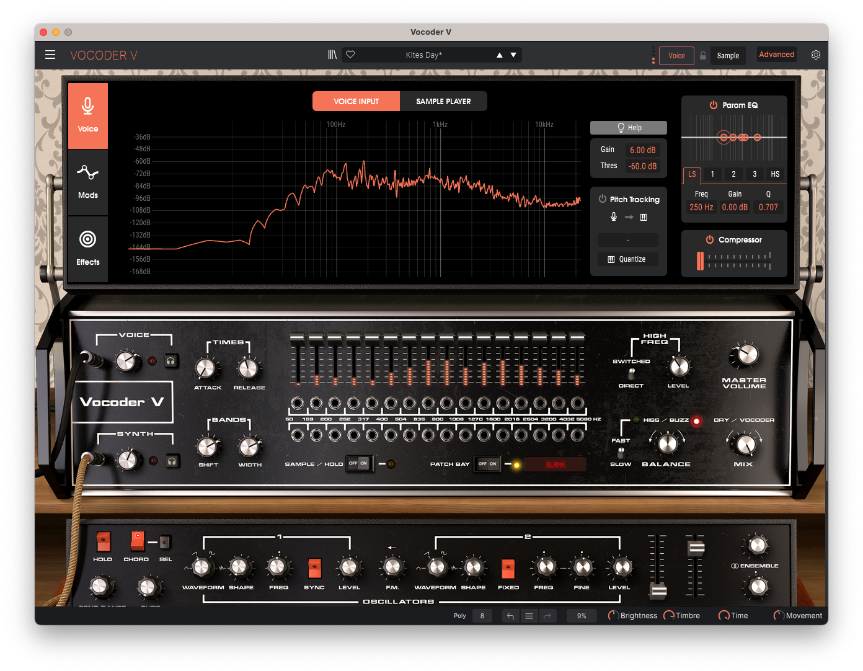Image resolution: width=863 pixels, height=671 pixels.
Task: Click the Help lightbulb button
Action: point(629,128)
